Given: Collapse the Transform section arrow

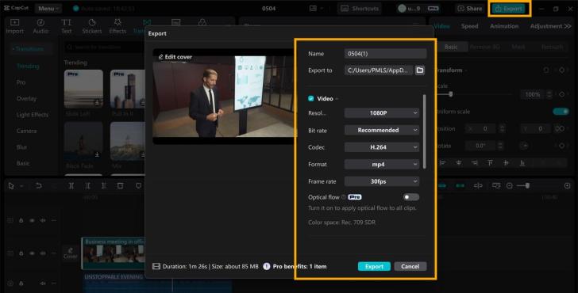Looking at the screenshot, I should pos(466,70).
